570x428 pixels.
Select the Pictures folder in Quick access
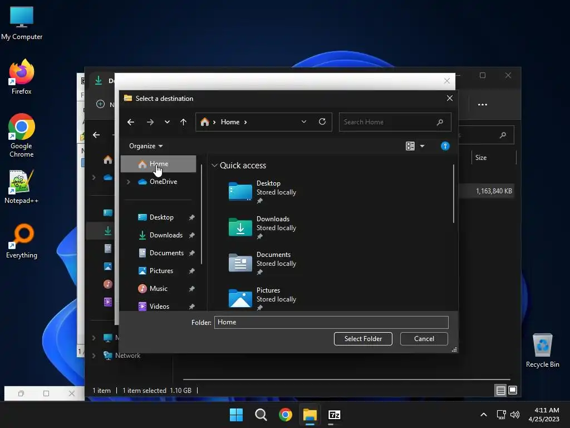pos(262,299)
